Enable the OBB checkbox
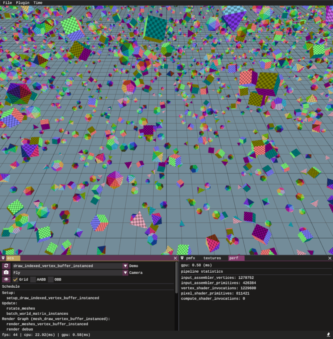The height and width of the screenshot is (339, 333). (51, 279)
